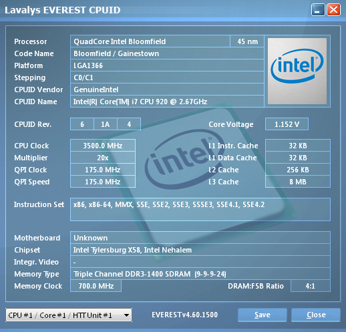This screenshot has height=332, width=346.
Task: Select the processor name QuadCore Intel Bloomfield
Action: click(150, 41)
